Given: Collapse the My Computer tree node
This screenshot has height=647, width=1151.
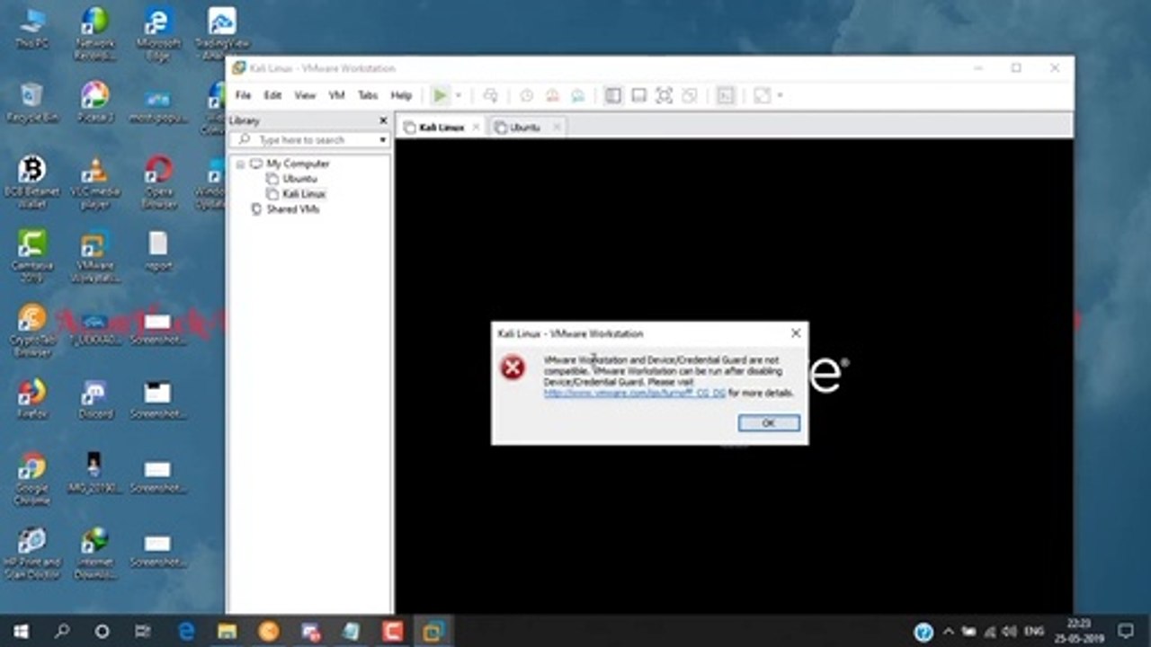Looking at the screenshot, I should coord(240,164).
